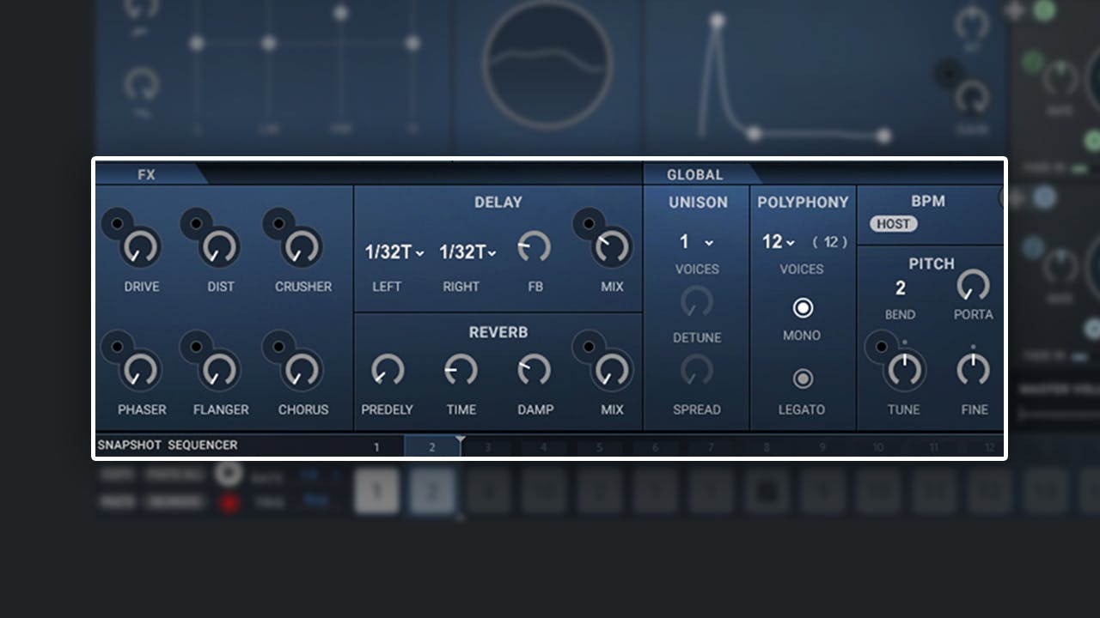The image size is (1100, 618).
Task: Click the BPM Host button
Action: [893, 224]
